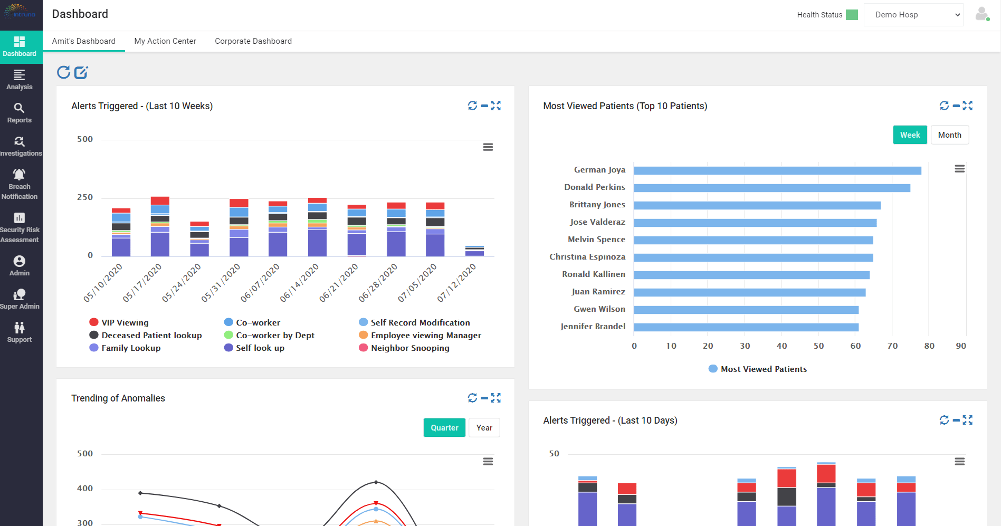Toggle Family Lookup legend series

[x=125, y=348]
